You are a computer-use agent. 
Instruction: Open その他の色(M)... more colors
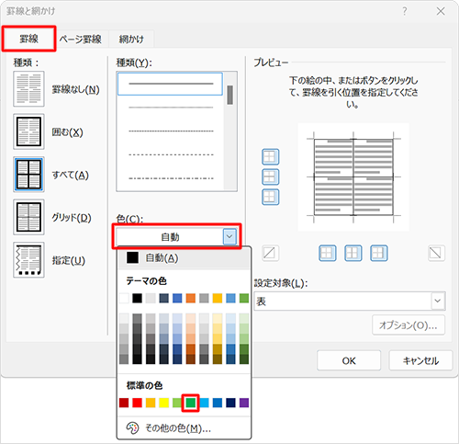[x=184, y=428]
